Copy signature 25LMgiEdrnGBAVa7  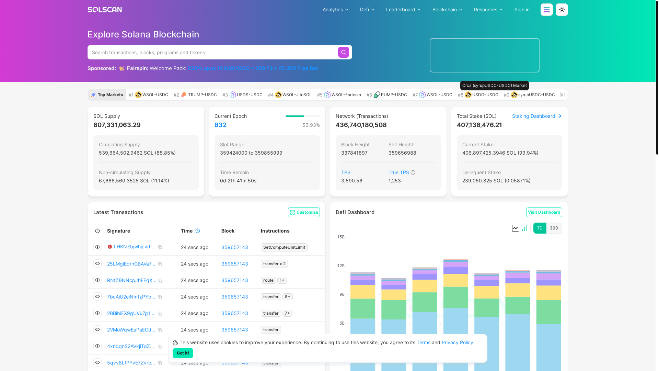coord(160,264)
